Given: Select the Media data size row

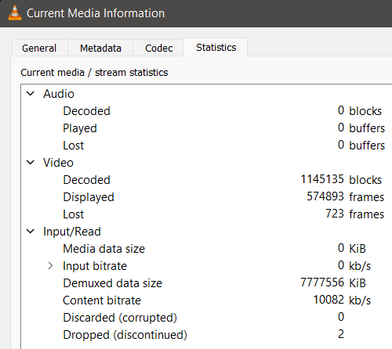Looking at the screenshot, I should coord(206,249).
